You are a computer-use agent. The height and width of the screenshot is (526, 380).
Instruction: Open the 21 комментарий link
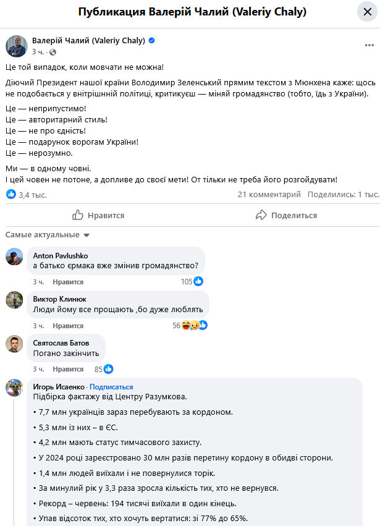point(269,194)
